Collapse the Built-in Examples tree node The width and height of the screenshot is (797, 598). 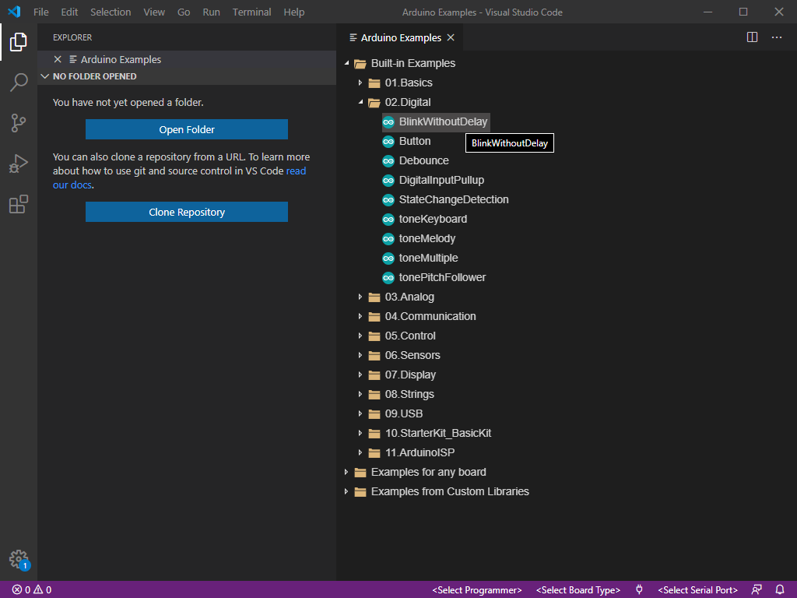(x=346, y=63)
